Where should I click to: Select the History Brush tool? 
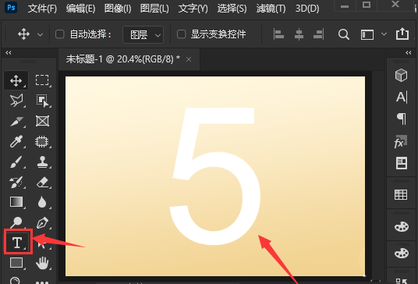[16, 182]
